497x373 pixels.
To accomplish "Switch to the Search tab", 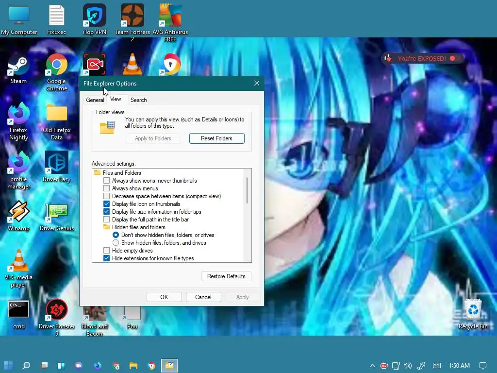I will pos(138,100).
